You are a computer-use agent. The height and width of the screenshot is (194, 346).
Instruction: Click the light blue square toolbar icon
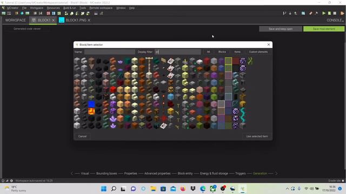(x=303, y=13)
